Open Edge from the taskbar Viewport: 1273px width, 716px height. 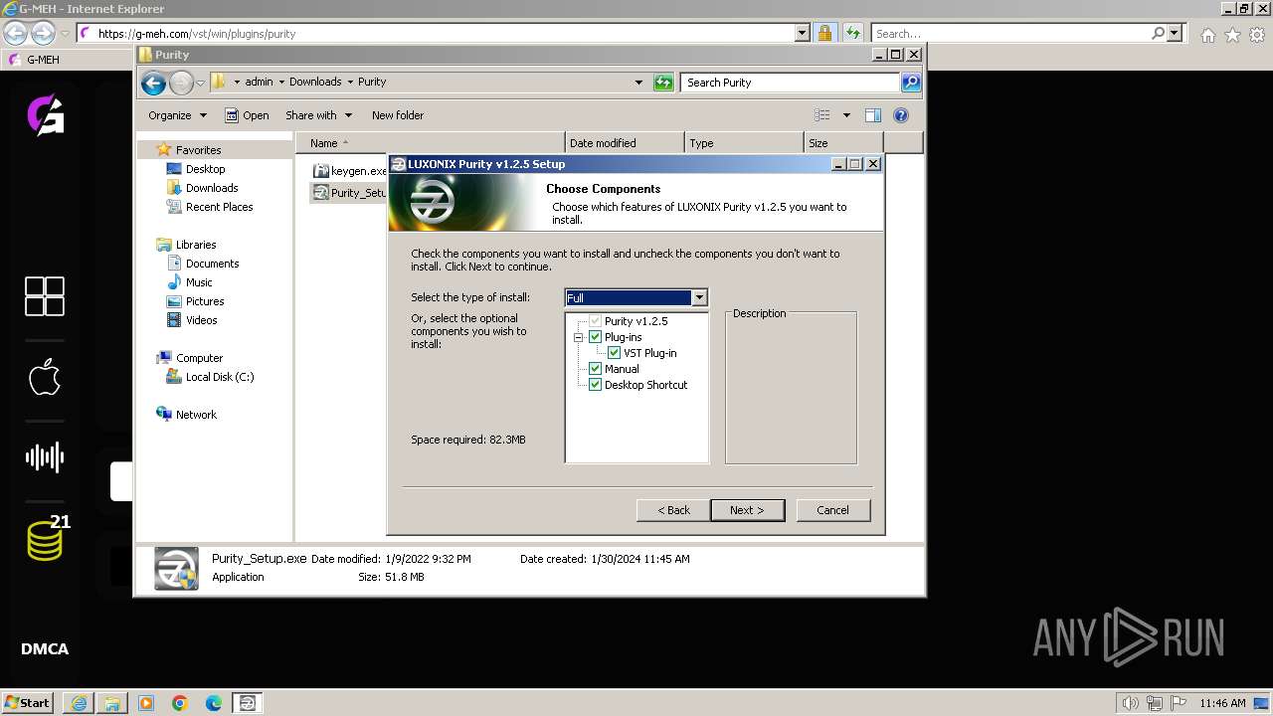pos(214,703)
